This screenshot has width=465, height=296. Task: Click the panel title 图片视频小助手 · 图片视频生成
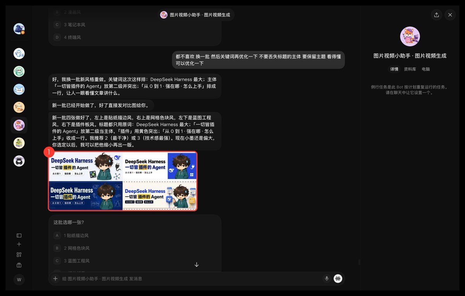[410, 56]
